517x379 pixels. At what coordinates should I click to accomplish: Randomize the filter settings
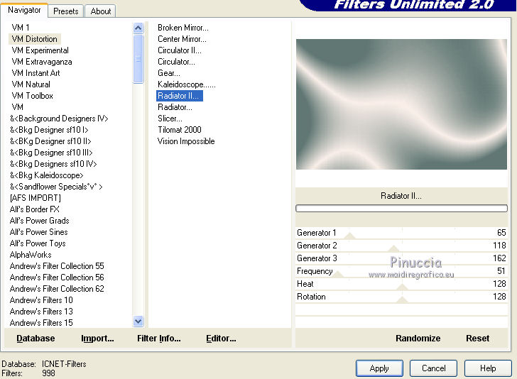pos(418,338)
